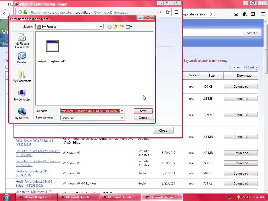Viewport: 268px width, 201px height.
Task: Toggle the sidebar icon in main browser
Action: [253, 14]
